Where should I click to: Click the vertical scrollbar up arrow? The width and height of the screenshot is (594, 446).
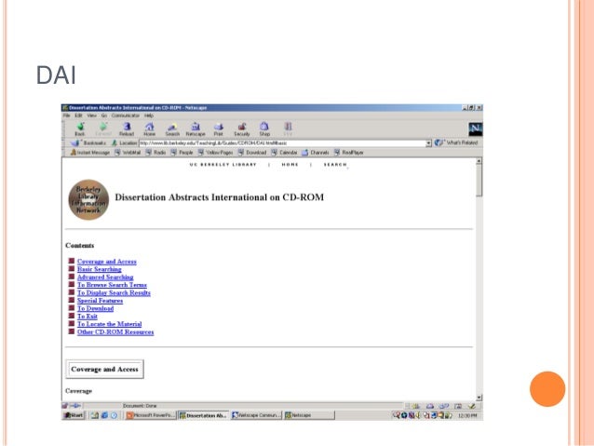(x=479, y=161)
